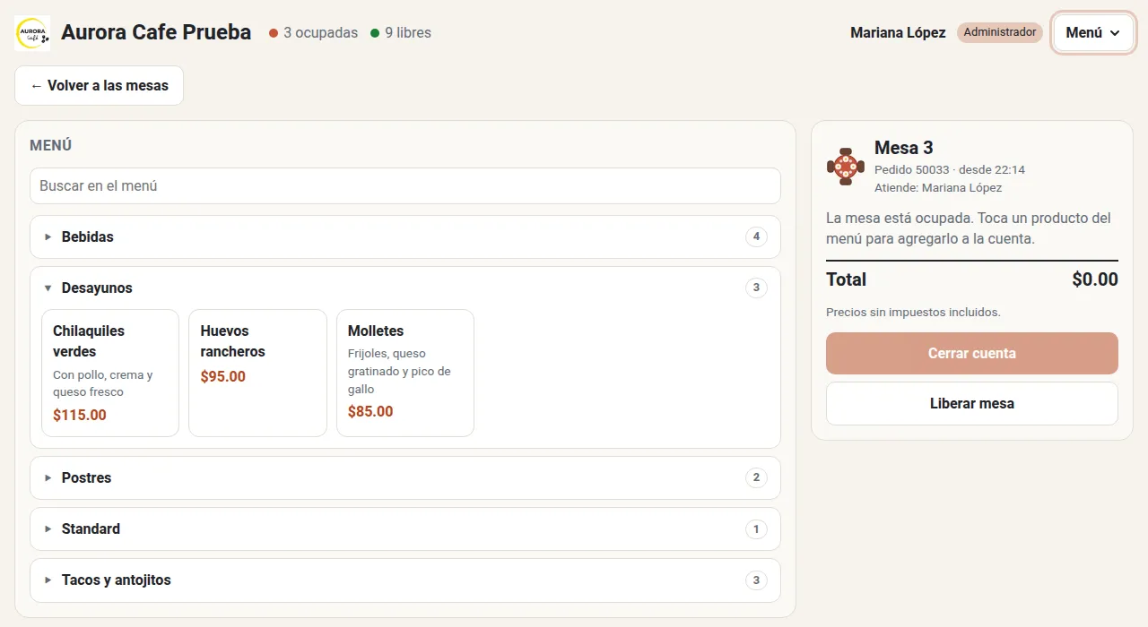This screenshot has height=627, width=1148.
Task: Add Huevos rancheros to the order
Action: tap(257, 374)
